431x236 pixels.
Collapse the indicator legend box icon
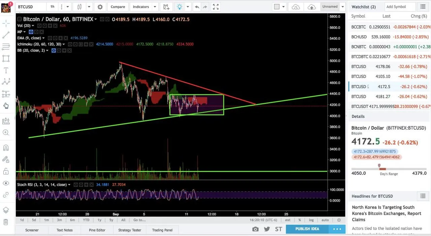(19, 19)
